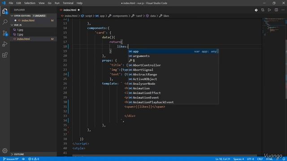287x161 pixels.
Task: Click the eye icon in the status bar
Action: (x=23, y=159)
